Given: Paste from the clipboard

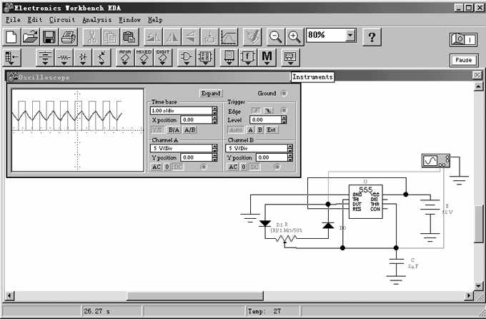Looking at the screenshot, I should pyautogui.click(x=129, y=37).
